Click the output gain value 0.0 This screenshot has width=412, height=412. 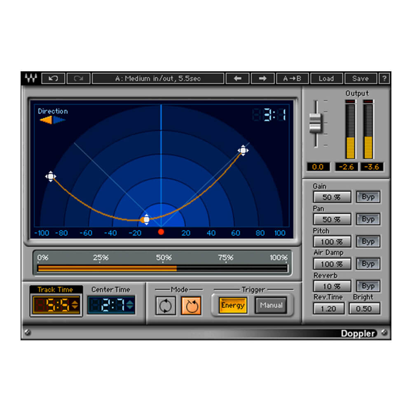[x=318, y=167]
